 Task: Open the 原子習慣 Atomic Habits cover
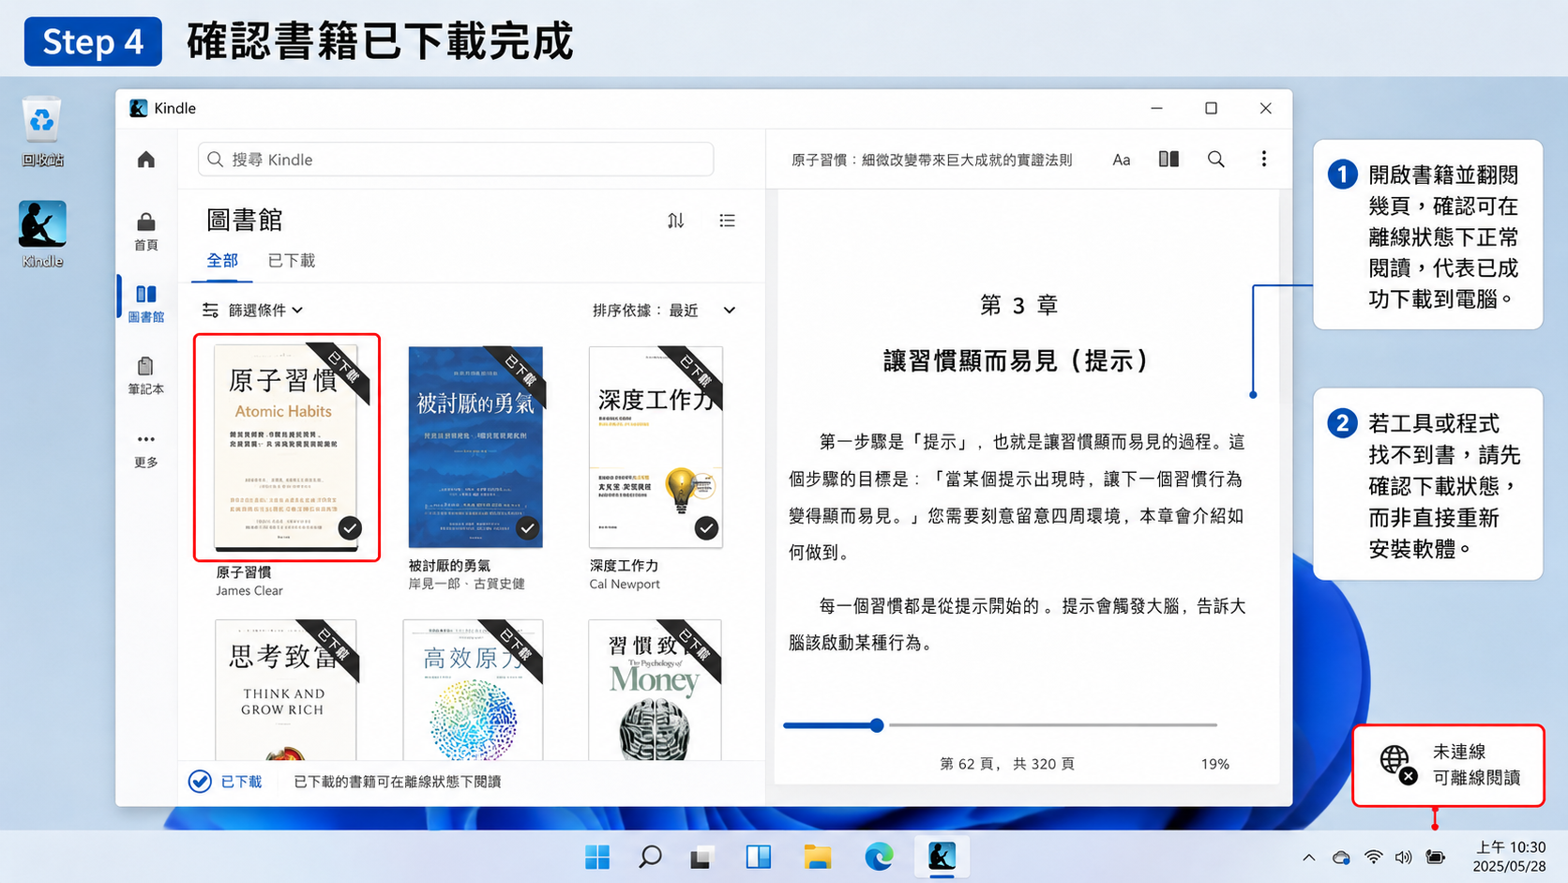(x=286, y=447)
